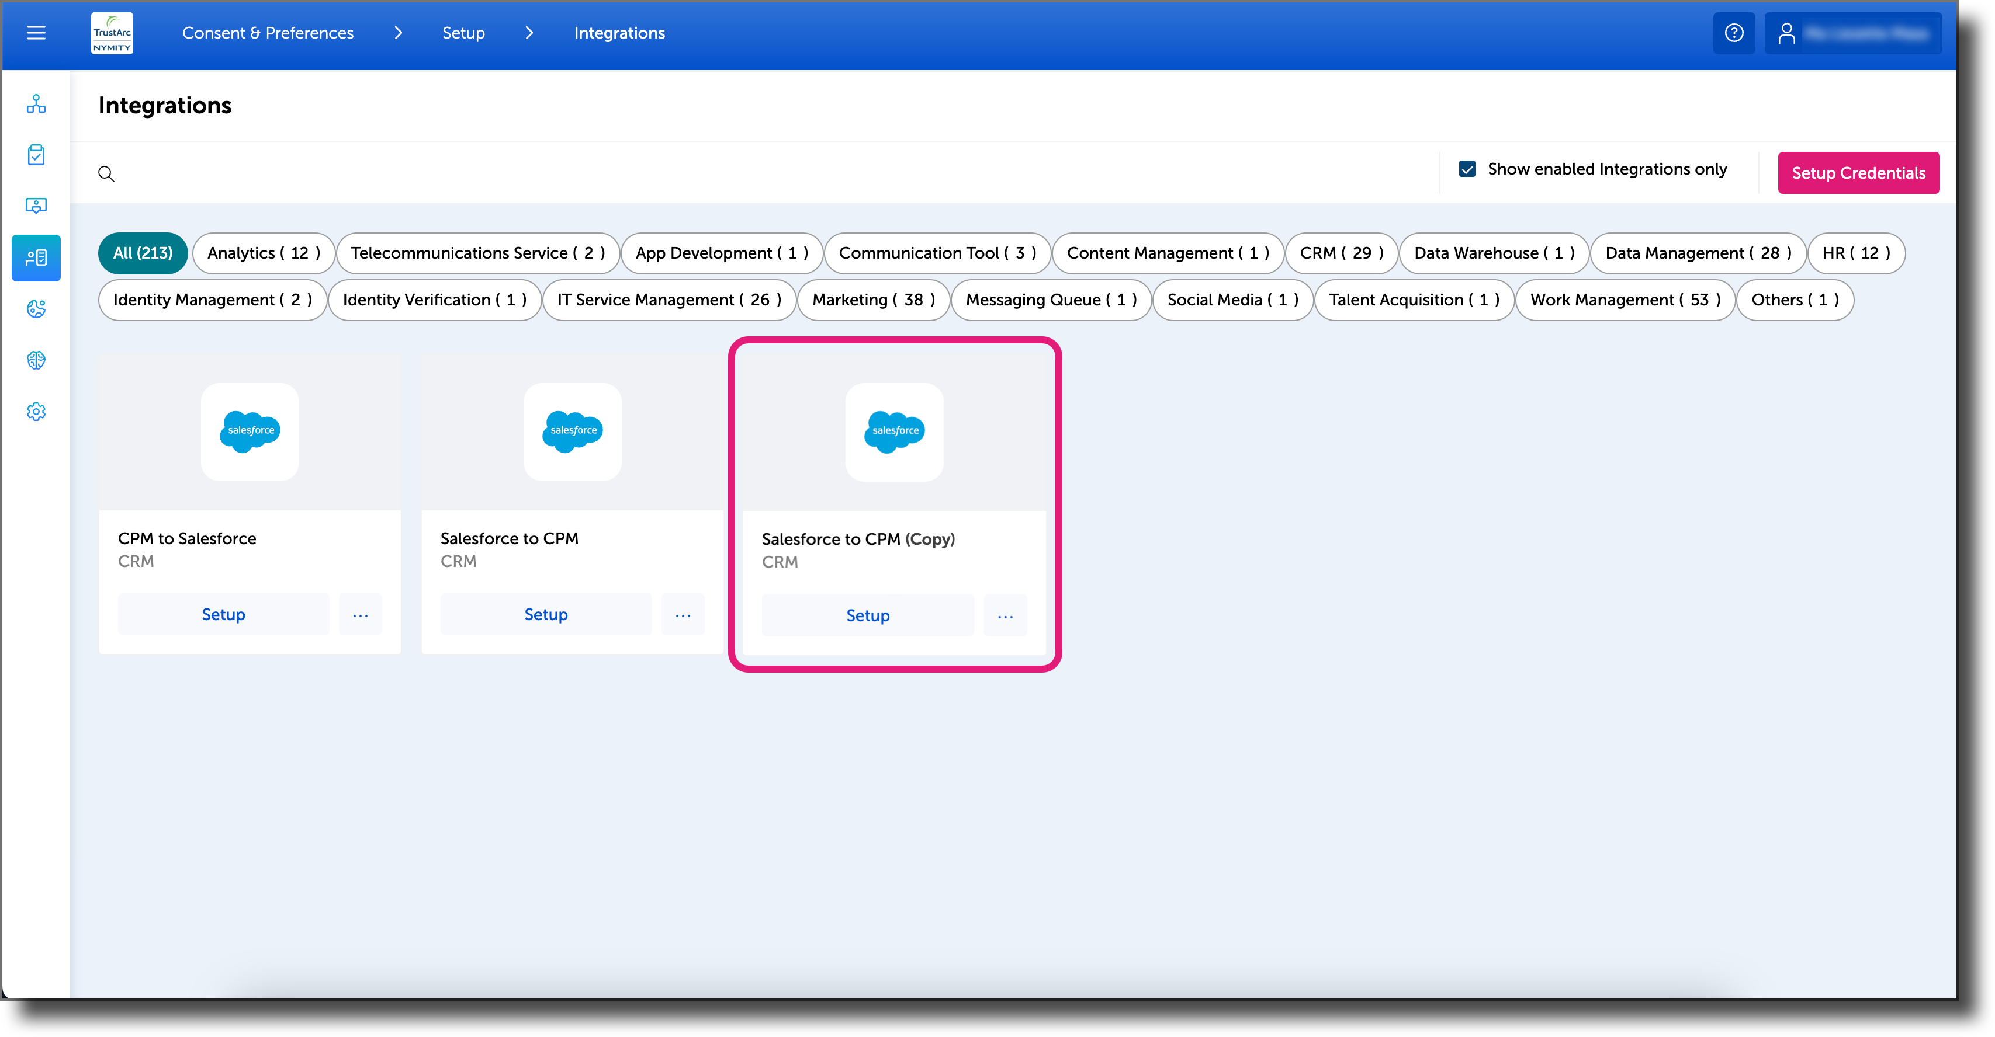Open the user profile icon

pos(1786,33)
